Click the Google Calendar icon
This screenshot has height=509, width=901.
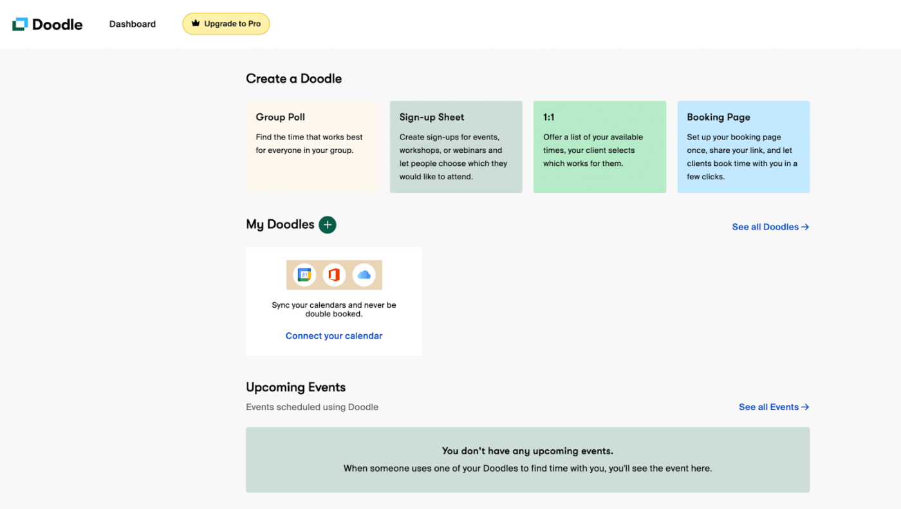(x=304, y=275)
